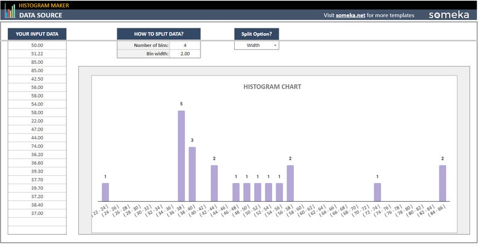Click the HISTOGRAM CHART title
This screenshot has width=478, height=245.
[x=272, y=87]
